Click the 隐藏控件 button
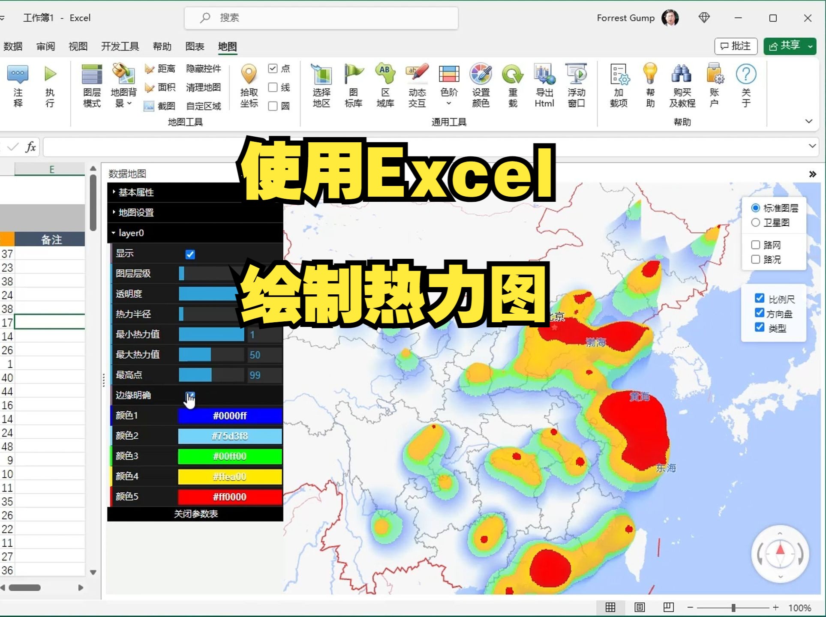 (204, 69)
